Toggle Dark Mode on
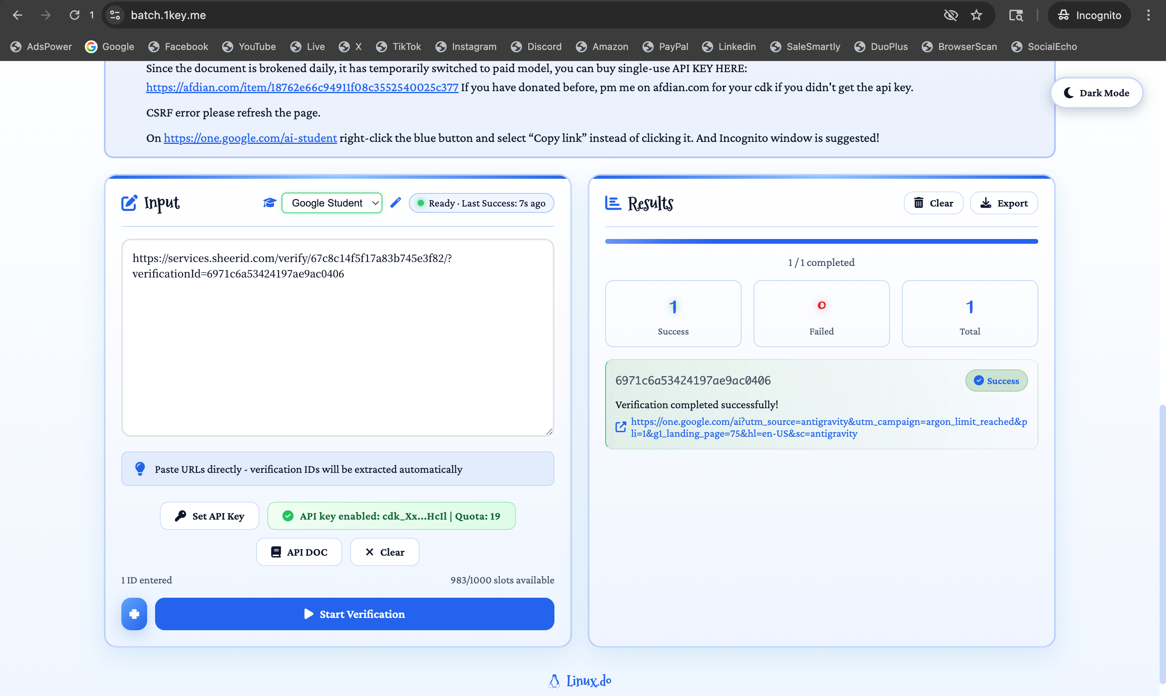 click(x=1097, y=93)
